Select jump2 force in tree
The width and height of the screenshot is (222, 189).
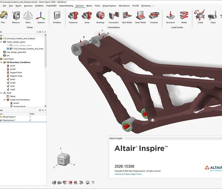pos(13,83)
